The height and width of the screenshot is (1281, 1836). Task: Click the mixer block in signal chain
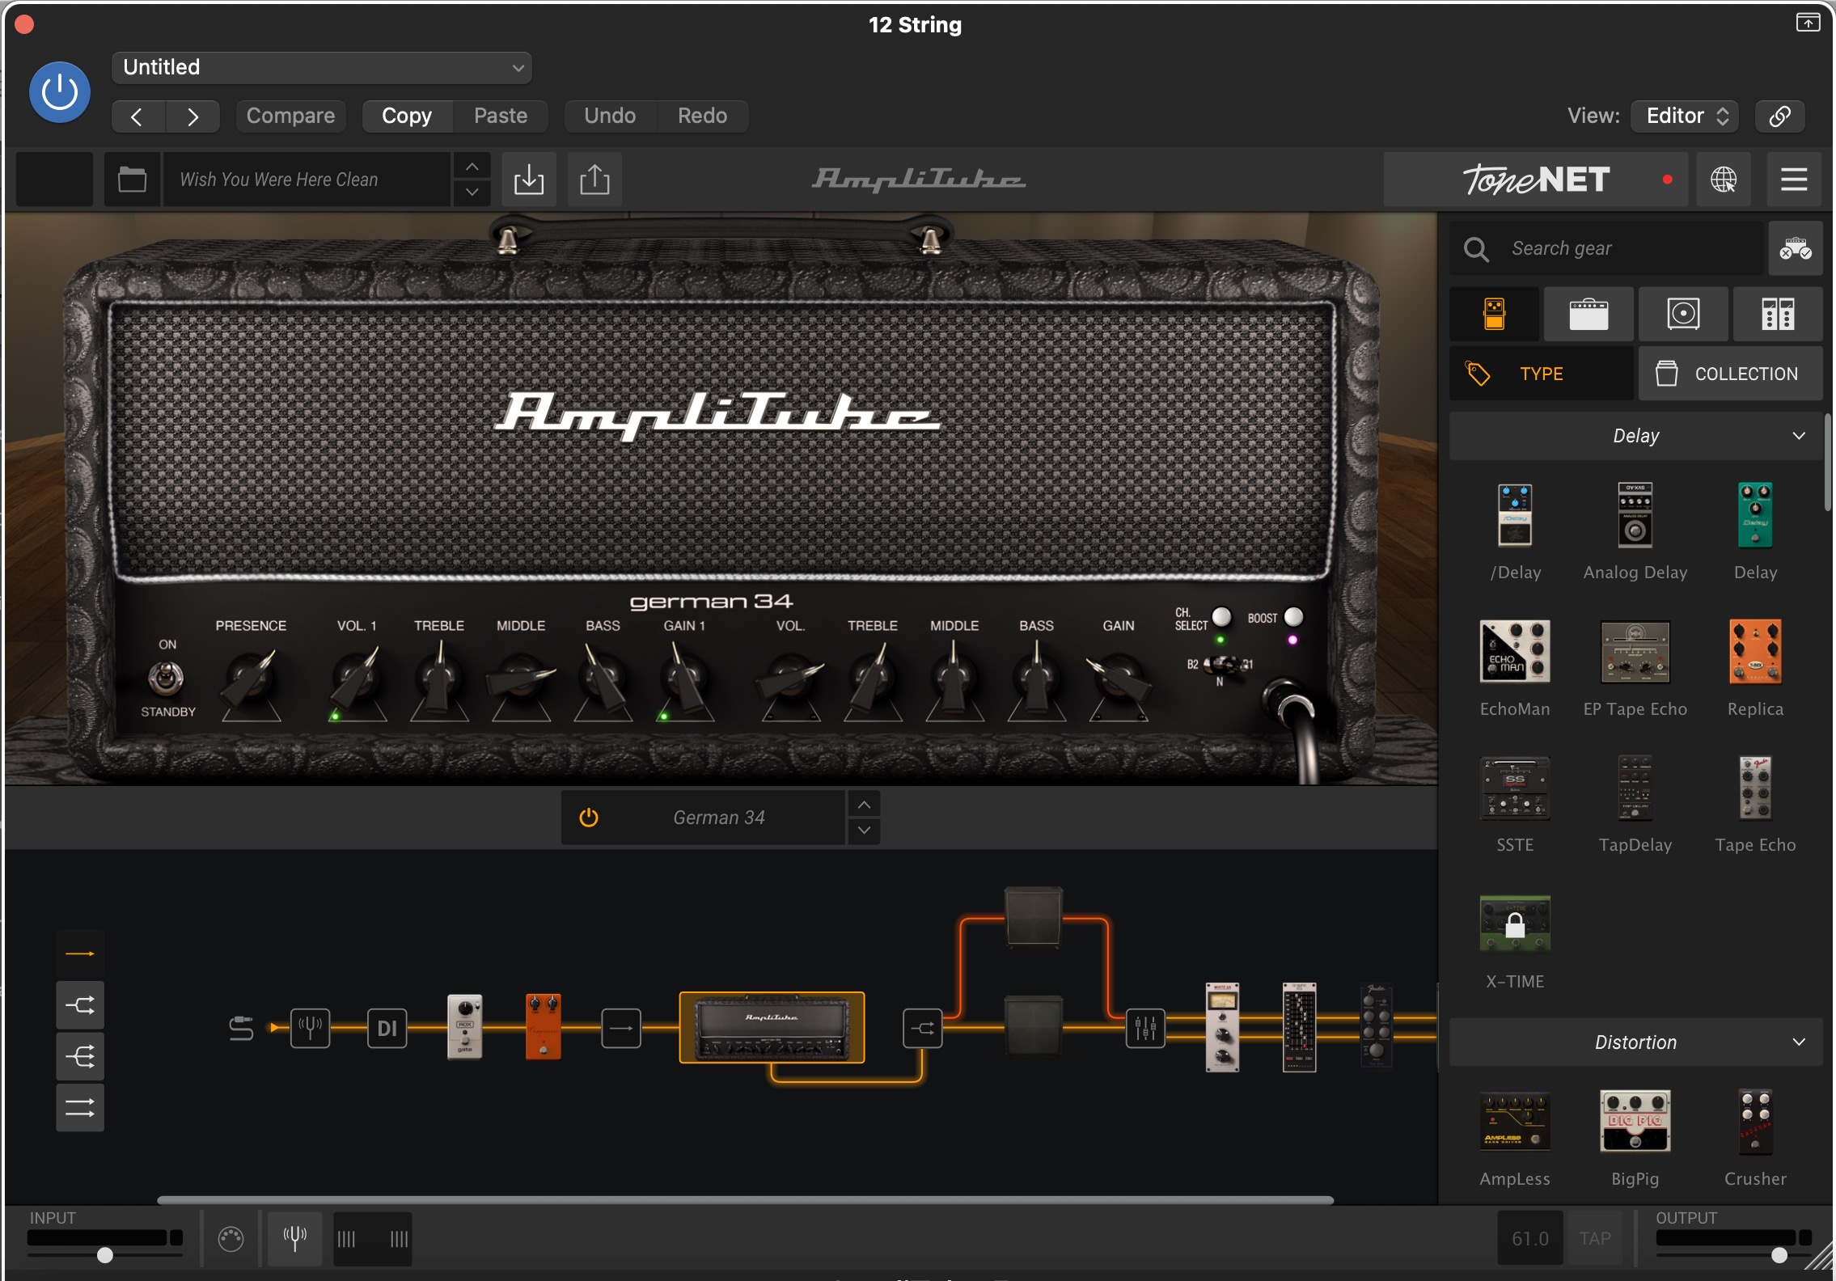pyautogui.click(x=1145, y=1028)
